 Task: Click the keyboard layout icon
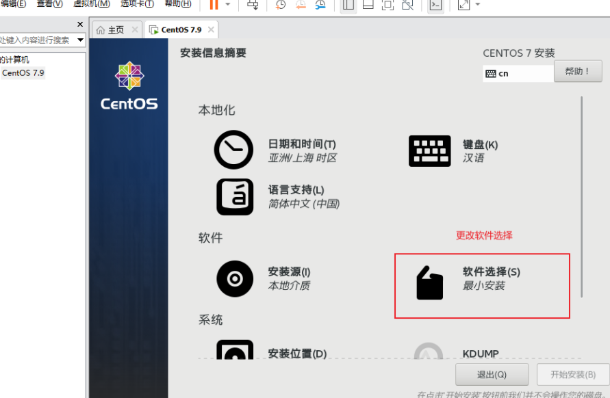click(x=429, y=151)
